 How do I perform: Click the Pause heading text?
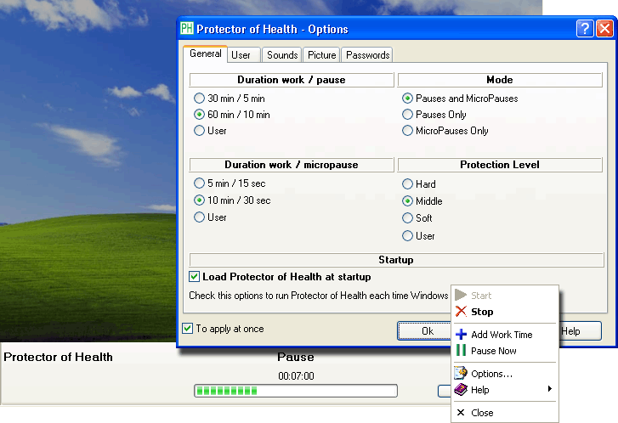pos(296,357)
